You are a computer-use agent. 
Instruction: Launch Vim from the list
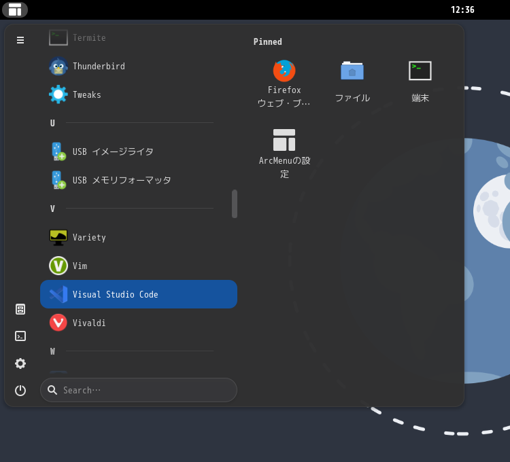click(x=139, y=266)
